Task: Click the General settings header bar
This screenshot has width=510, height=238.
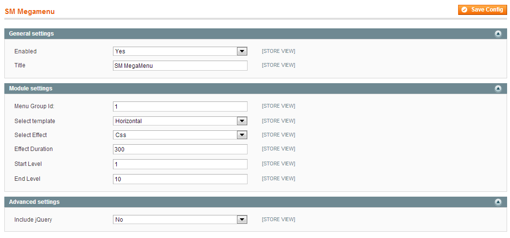Action: pyautogui.click(x=240, y=34)
